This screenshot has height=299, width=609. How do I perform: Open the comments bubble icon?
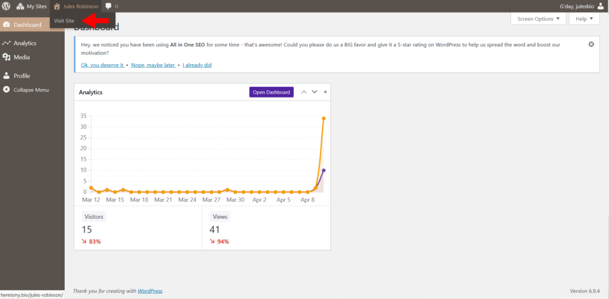108,7
